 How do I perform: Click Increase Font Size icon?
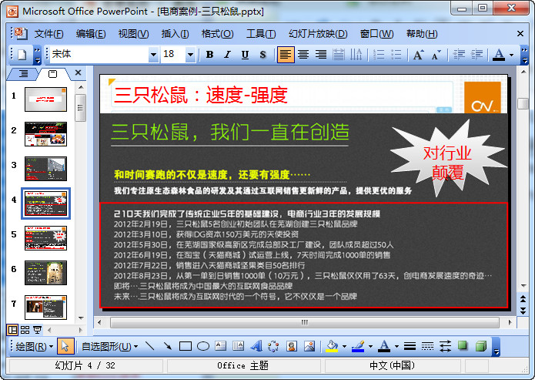coord(418,54)
